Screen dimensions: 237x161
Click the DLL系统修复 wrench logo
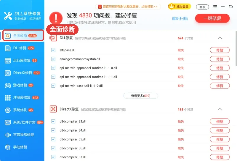coord(8,16)
